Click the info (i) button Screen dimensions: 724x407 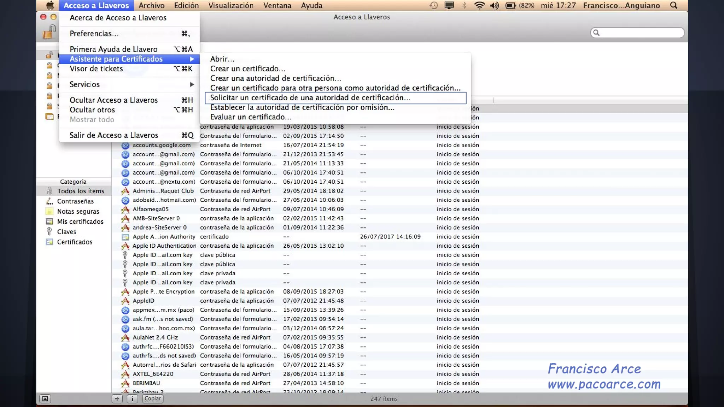pyautogui.click(x=132, y=399)
